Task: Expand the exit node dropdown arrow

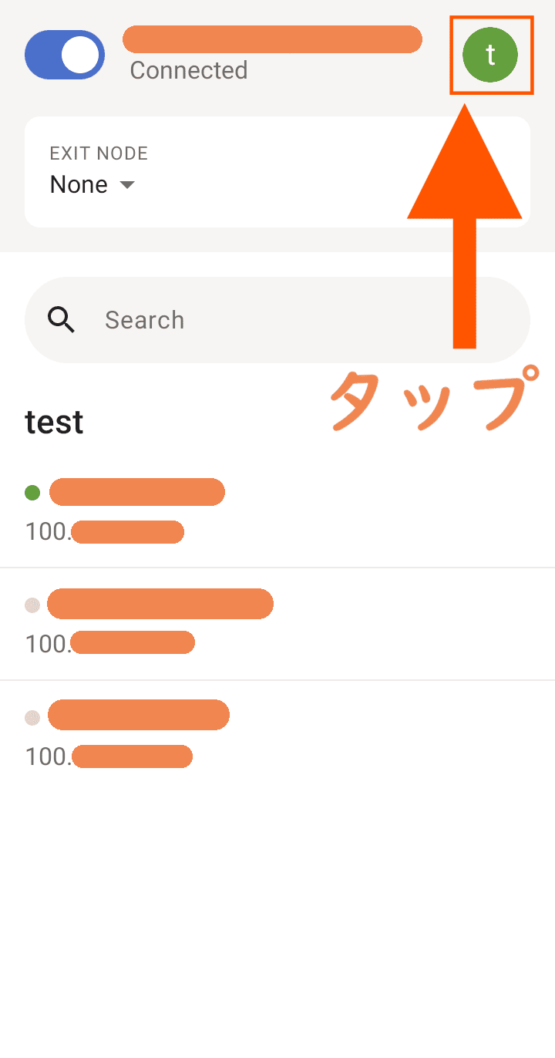Action: [x=127, y=185]
